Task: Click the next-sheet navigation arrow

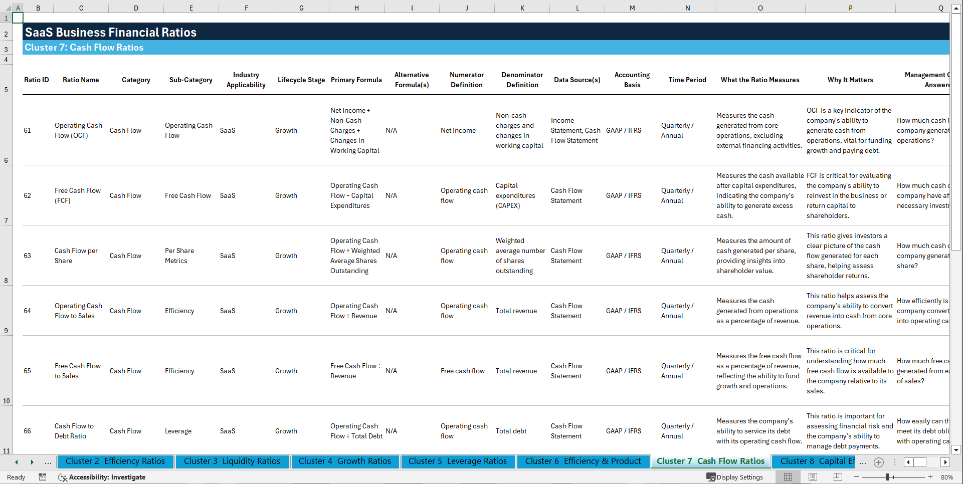Action: pyautogui.click(x=31, y=462)
